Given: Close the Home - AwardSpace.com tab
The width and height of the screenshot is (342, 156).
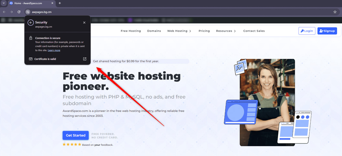Looking at the screenshot, I should click(x=52, y=3).
